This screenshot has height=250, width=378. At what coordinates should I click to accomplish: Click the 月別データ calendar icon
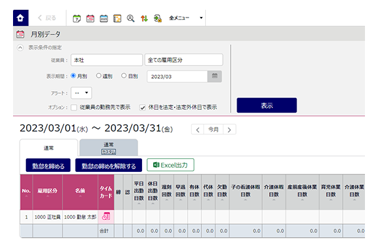point(20,35)
